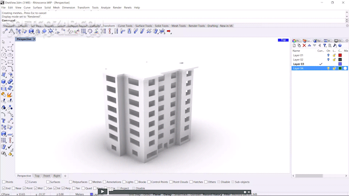349x196 pixels.
Task: Open the Transform menu
Action: point(83,7)
